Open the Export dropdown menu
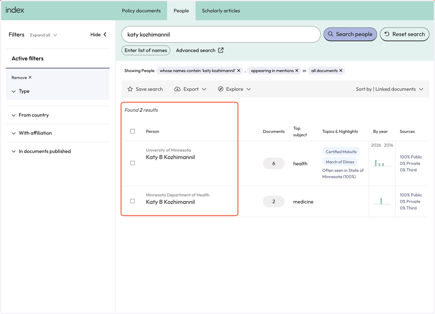 (x=190, y=89)
